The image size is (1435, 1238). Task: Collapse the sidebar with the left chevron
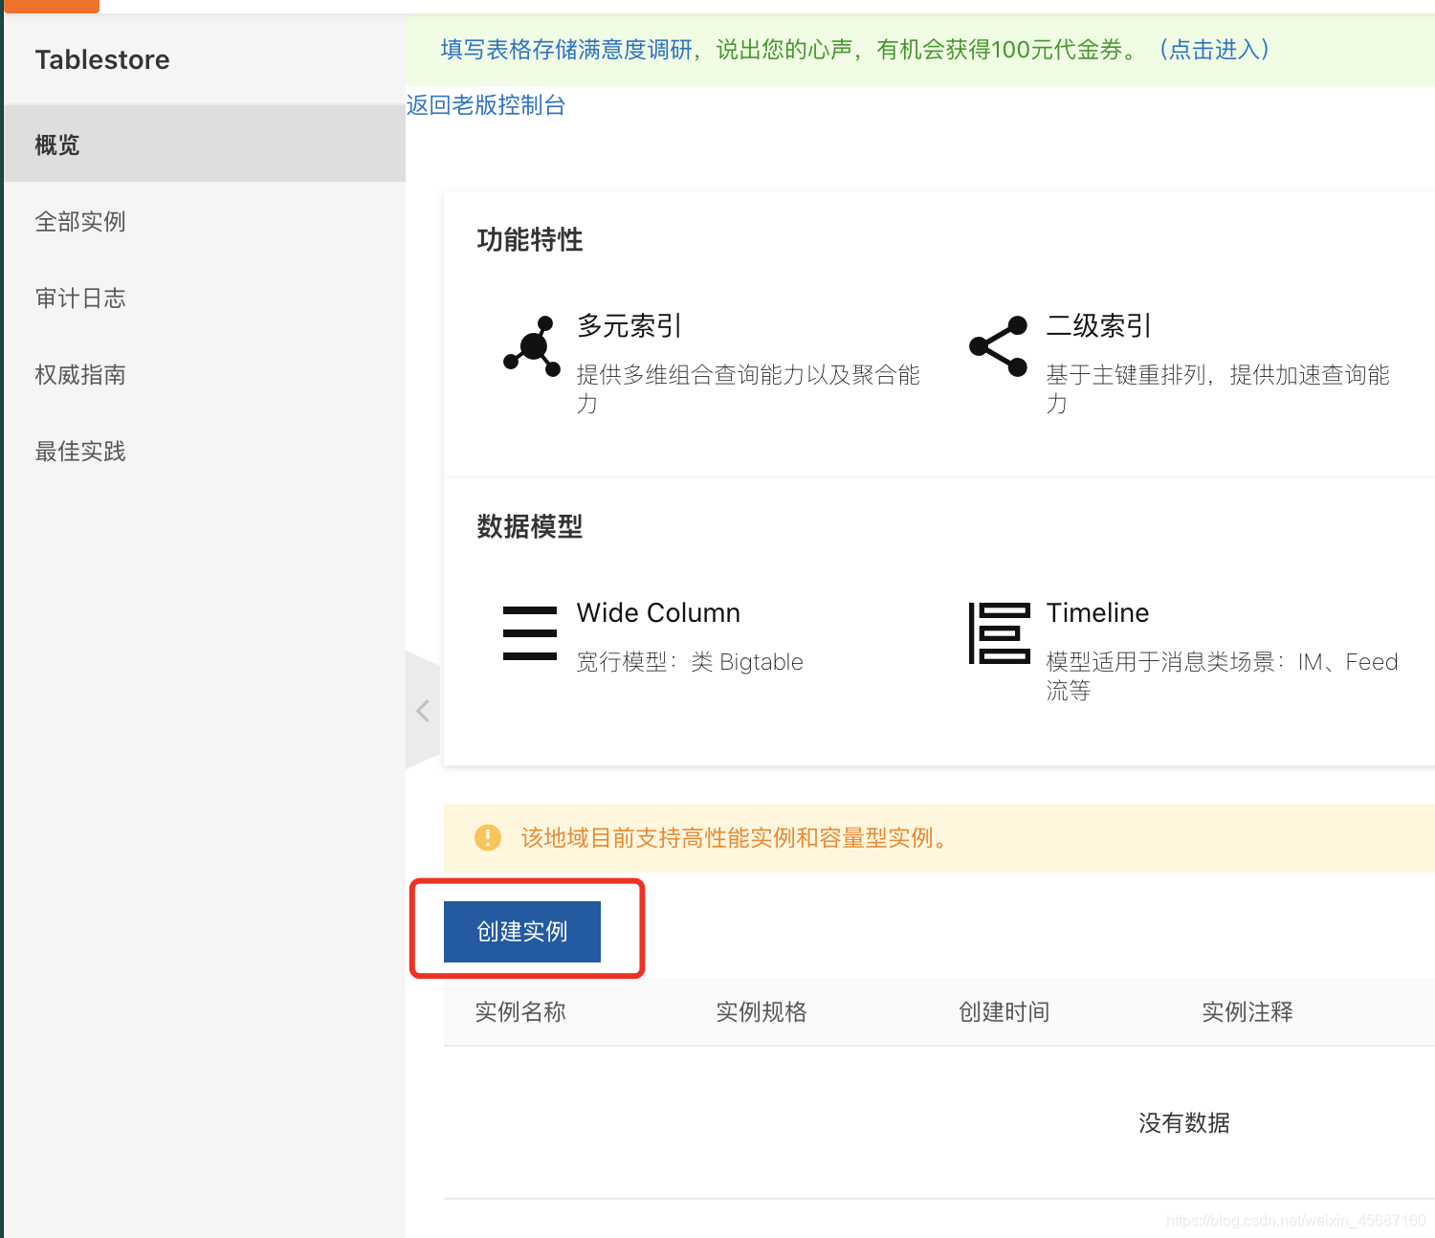click(423, 711)
